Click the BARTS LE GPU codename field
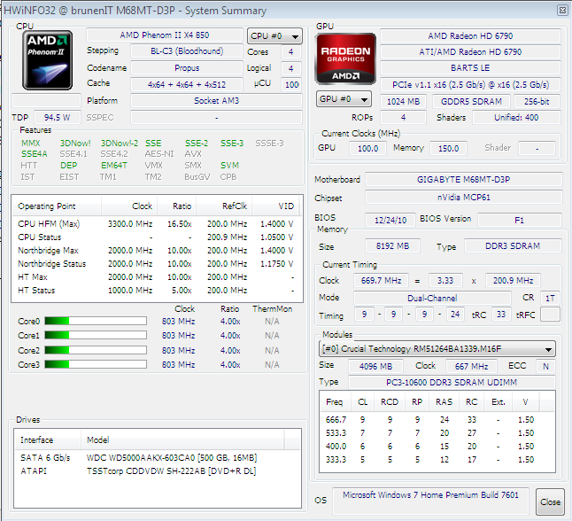This screenshot has height=521, width=572. [x=470, y=68]
